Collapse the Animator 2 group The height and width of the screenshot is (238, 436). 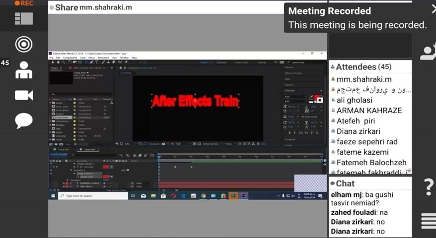click(71, 170)
